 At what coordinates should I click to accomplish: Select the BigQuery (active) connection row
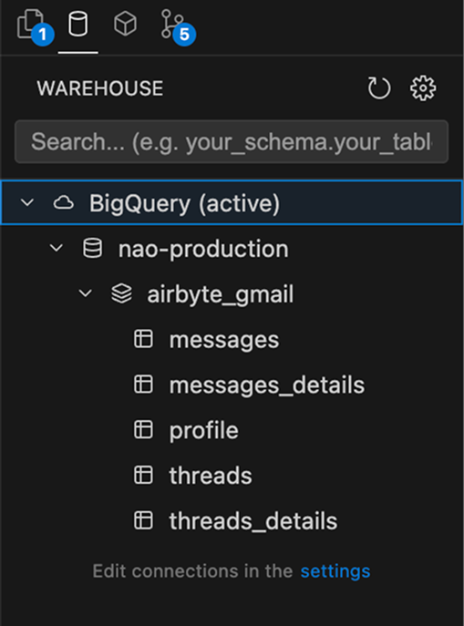point(232,203)
